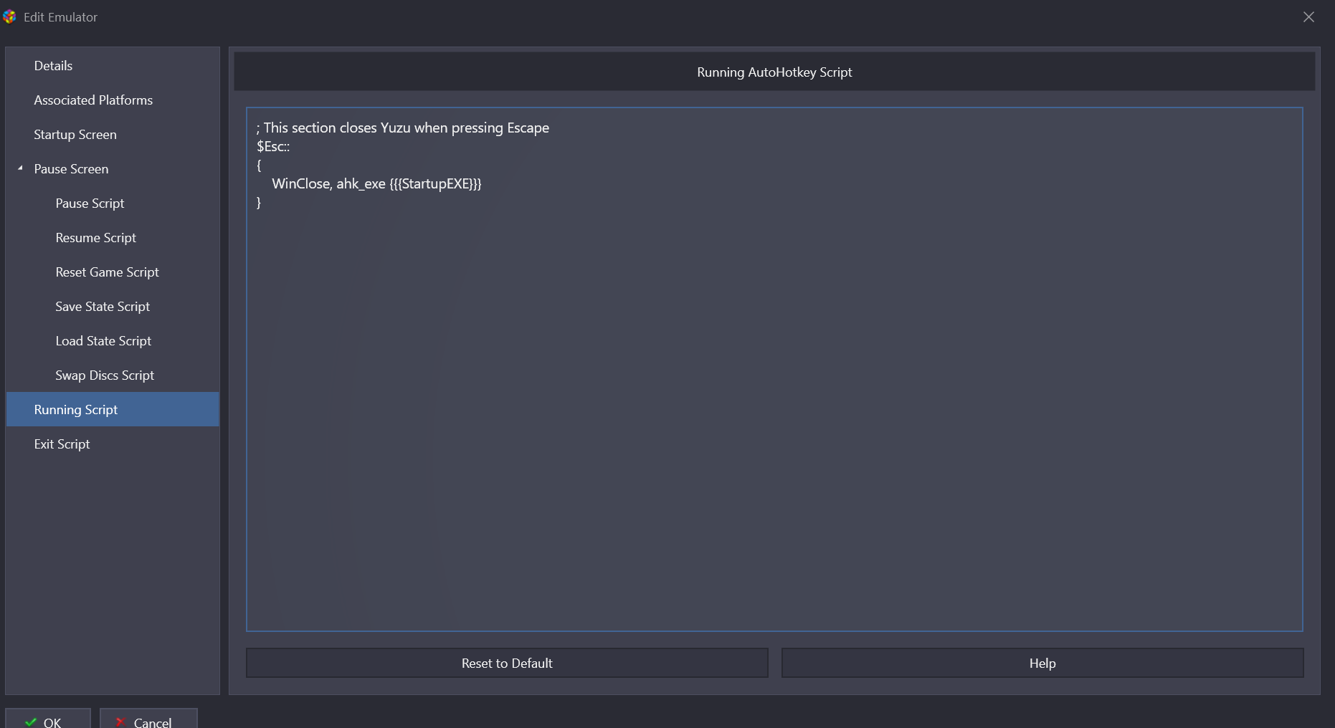Screen dimensions: 1335x728
Task: Open the Startup Screen section
Action: tap(113, 135)
